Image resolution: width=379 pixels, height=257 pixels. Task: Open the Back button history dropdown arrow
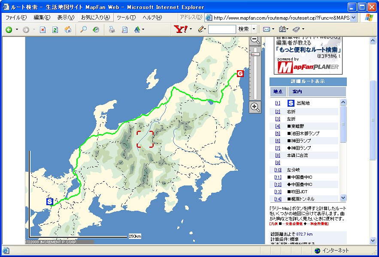click(17, 30)
